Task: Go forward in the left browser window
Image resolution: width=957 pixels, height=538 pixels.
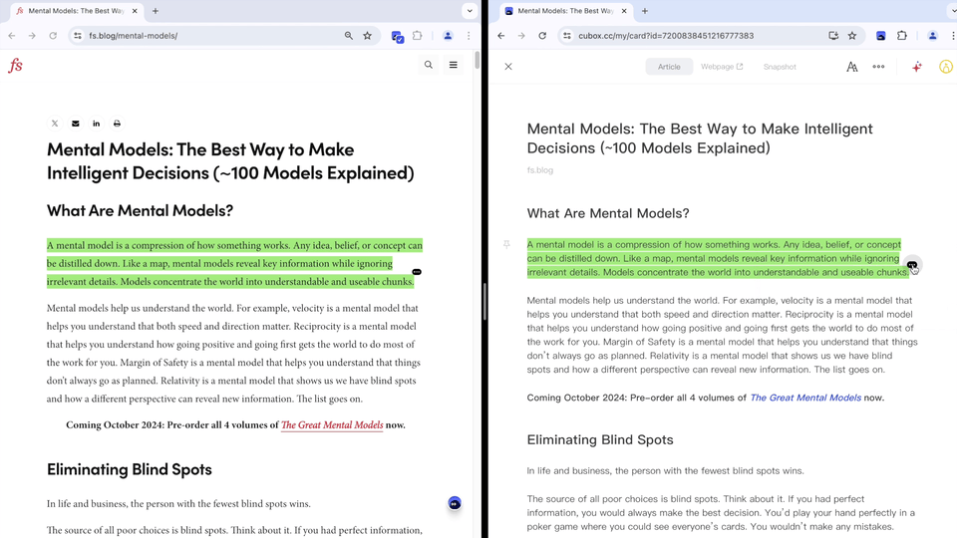Action: (x=32, y=36)
